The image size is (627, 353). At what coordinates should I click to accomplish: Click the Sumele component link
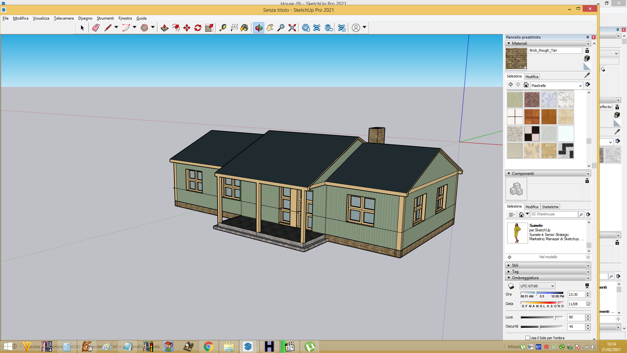(x=536, y=226)
